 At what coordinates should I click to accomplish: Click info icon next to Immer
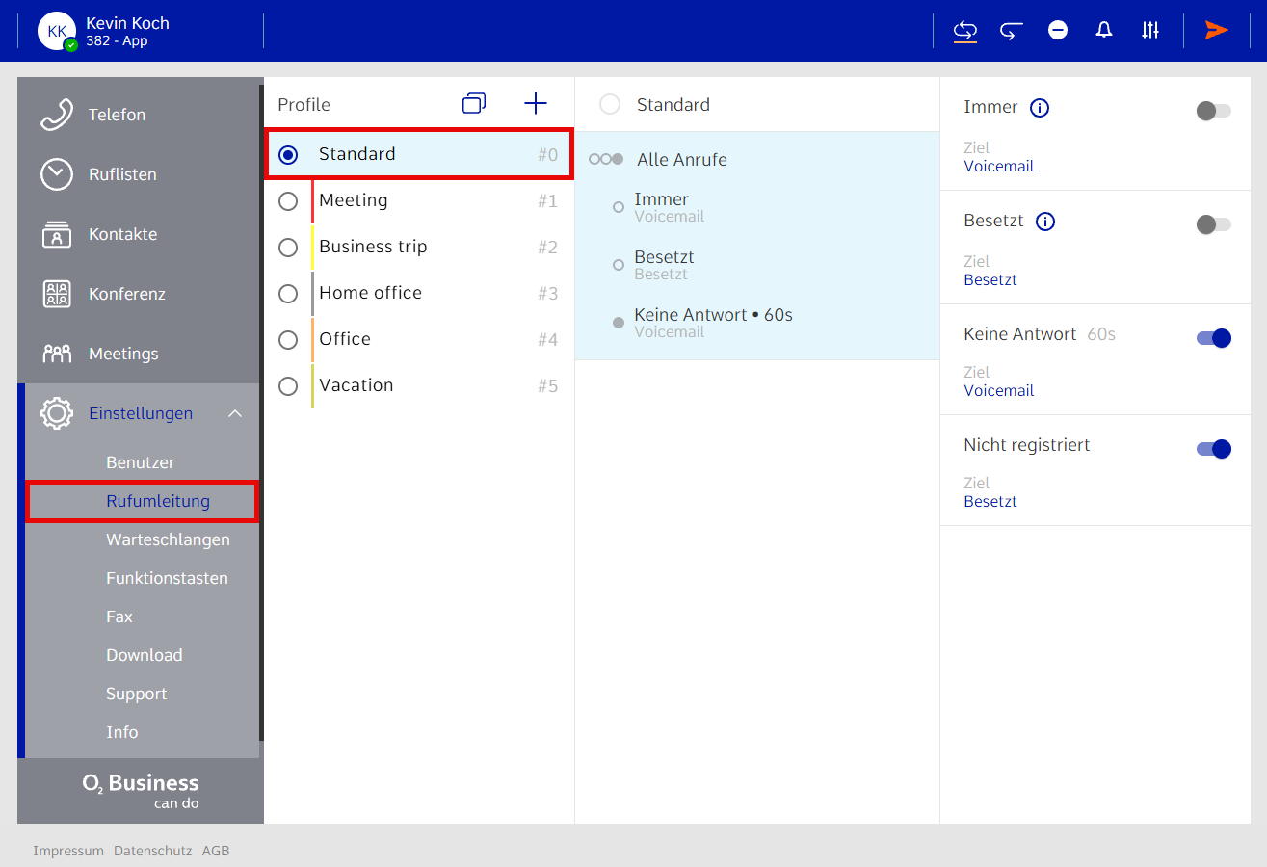click(1040, 108)
